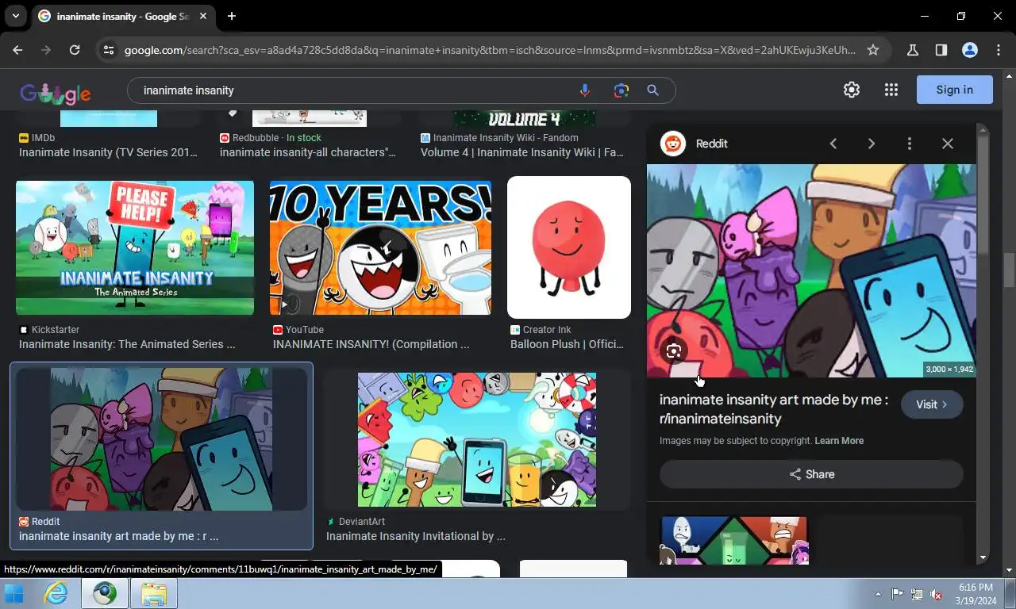Click the Google logo
This screenshot has width=1016, height=609.
56,92
